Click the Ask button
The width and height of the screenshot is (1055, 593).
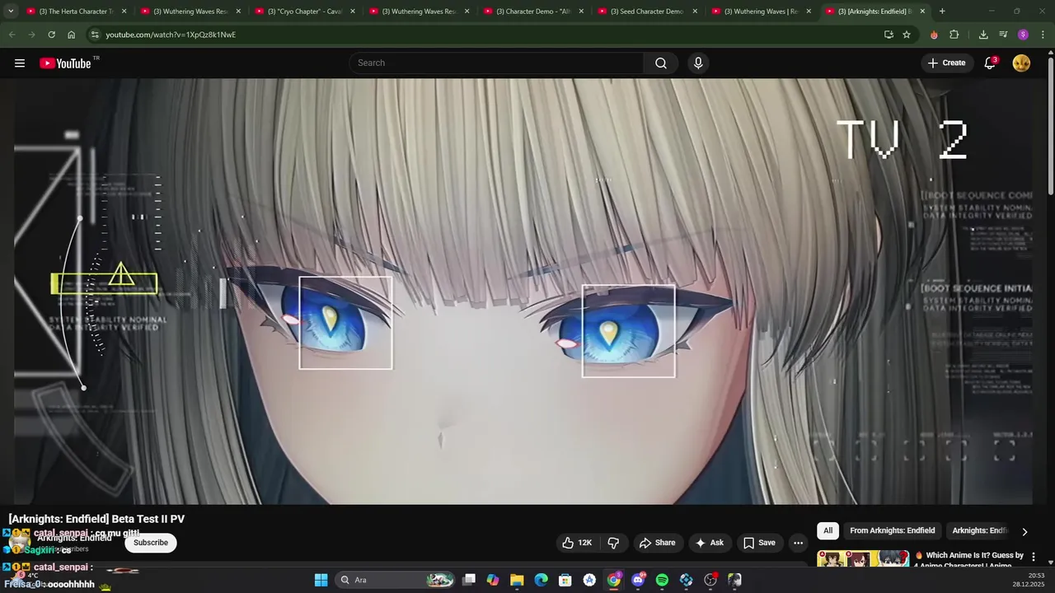click(709, 543)
